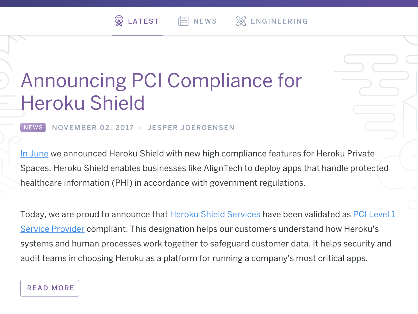Open the Latest feed via its broadcast icon
The height and width of the screenshot is (314, 418).
[119, 21]
